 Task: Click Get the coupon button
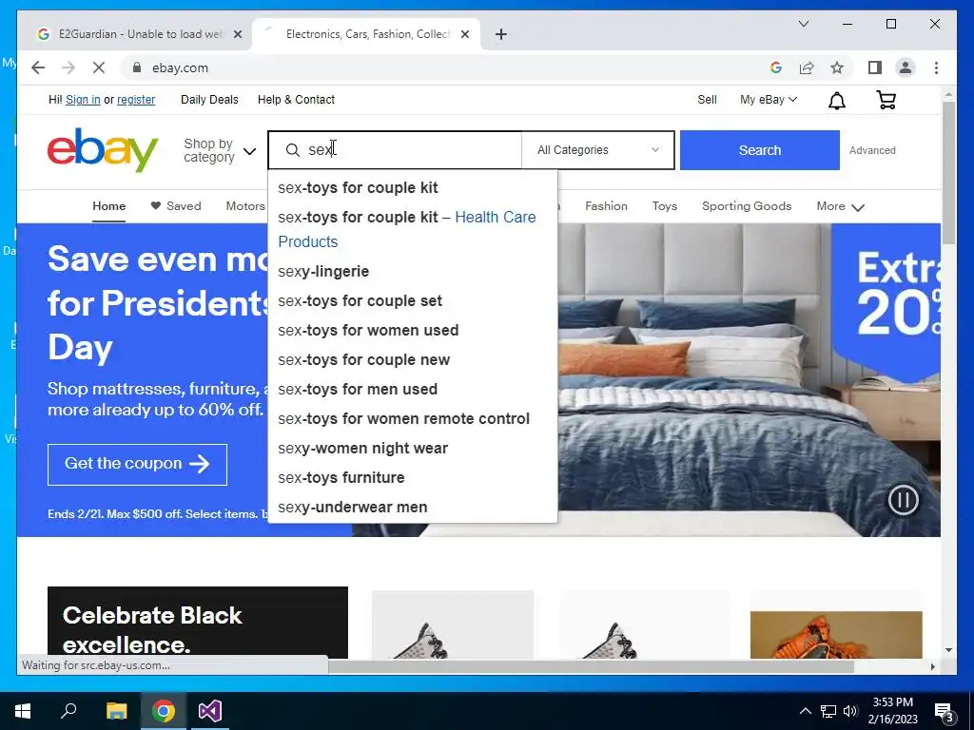pyautogui.click(x=137, y=464)
